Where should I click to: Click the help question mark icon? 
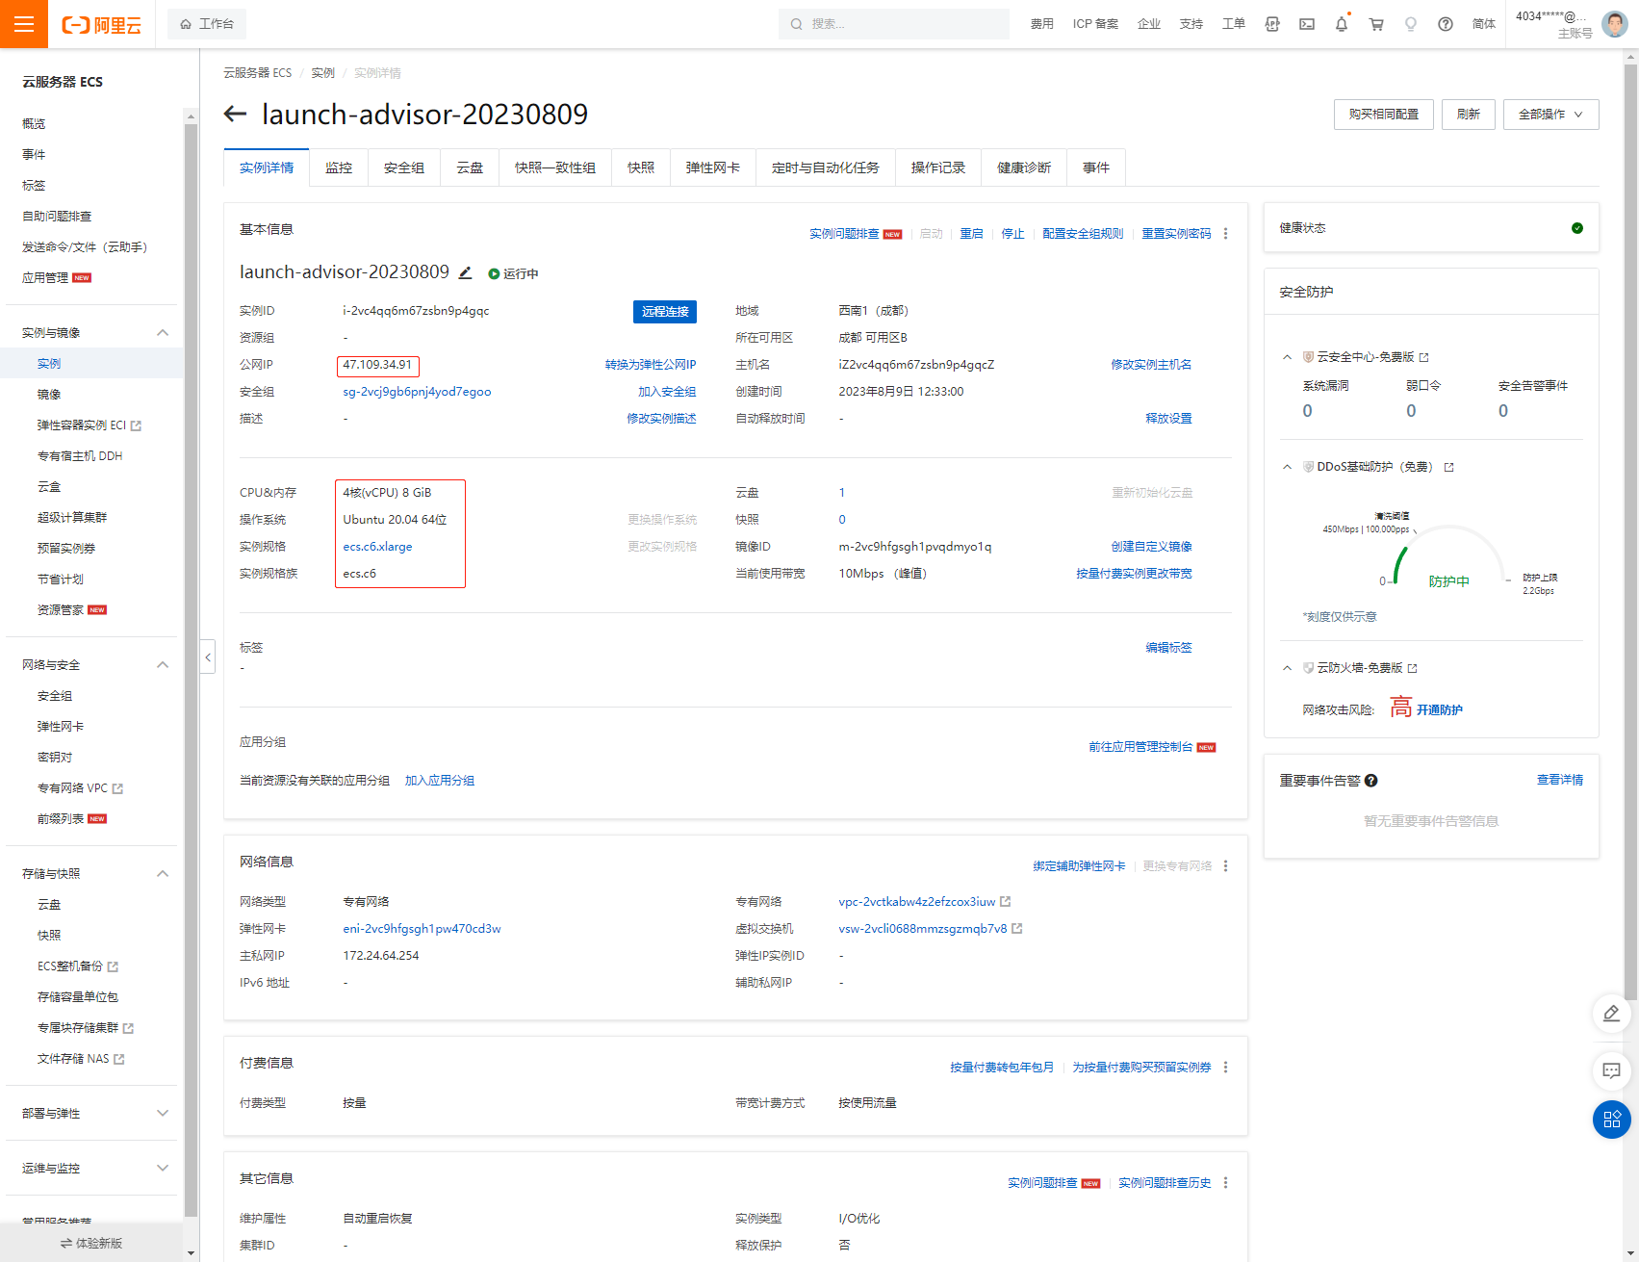[x=1445, y=24]
